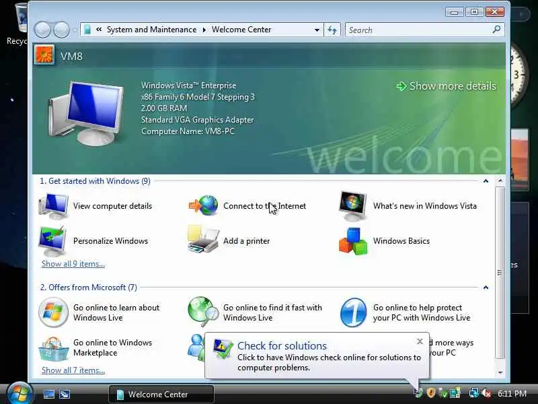The height and width of the screenshot is (404, 538).
Task: Click the scrollbar down arrow
Action: (500, 372)
